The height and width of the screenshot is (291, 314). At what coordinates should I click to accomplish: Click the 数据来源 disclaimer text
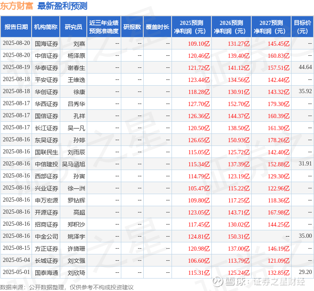click(67, 287)
